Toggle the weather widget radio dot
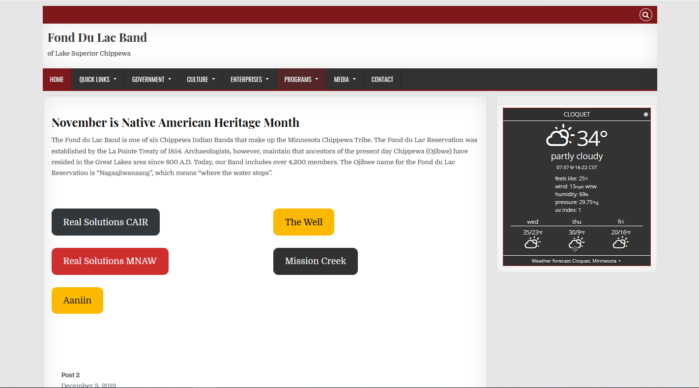The width and height of the screenshot is (699, 388). tap(646, 115)
